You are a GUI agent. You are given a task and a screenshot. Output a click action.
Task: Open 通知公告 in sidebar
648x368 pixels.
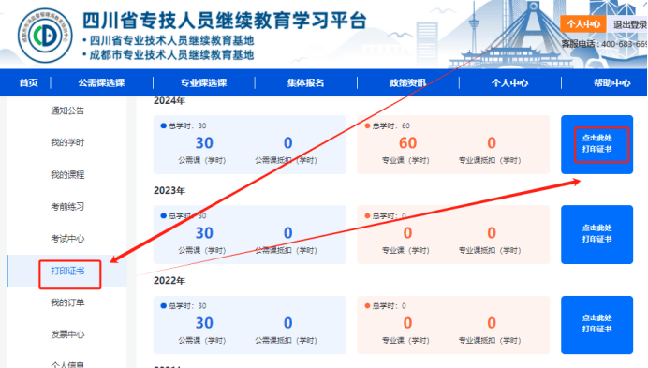pos(67,110)
